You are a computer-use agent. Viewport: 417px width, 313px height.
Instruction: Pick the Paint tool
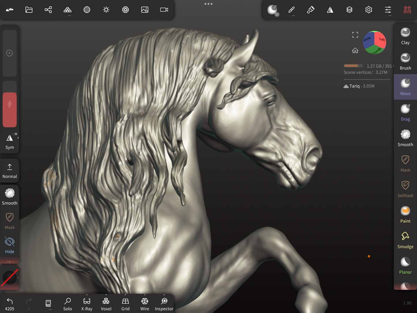point(405,215)
